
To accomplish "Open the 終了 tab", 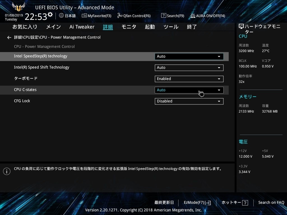I will click(192, 27).
